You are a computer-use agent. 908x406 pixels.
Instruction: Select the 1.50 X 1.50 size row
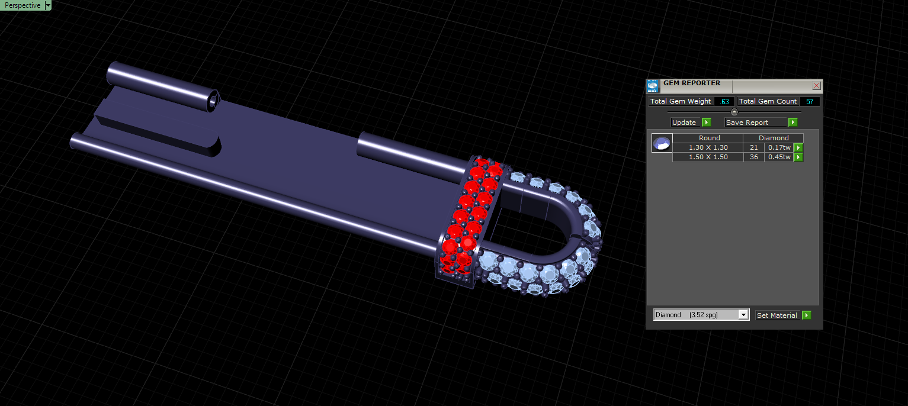[x=708, y=157]
